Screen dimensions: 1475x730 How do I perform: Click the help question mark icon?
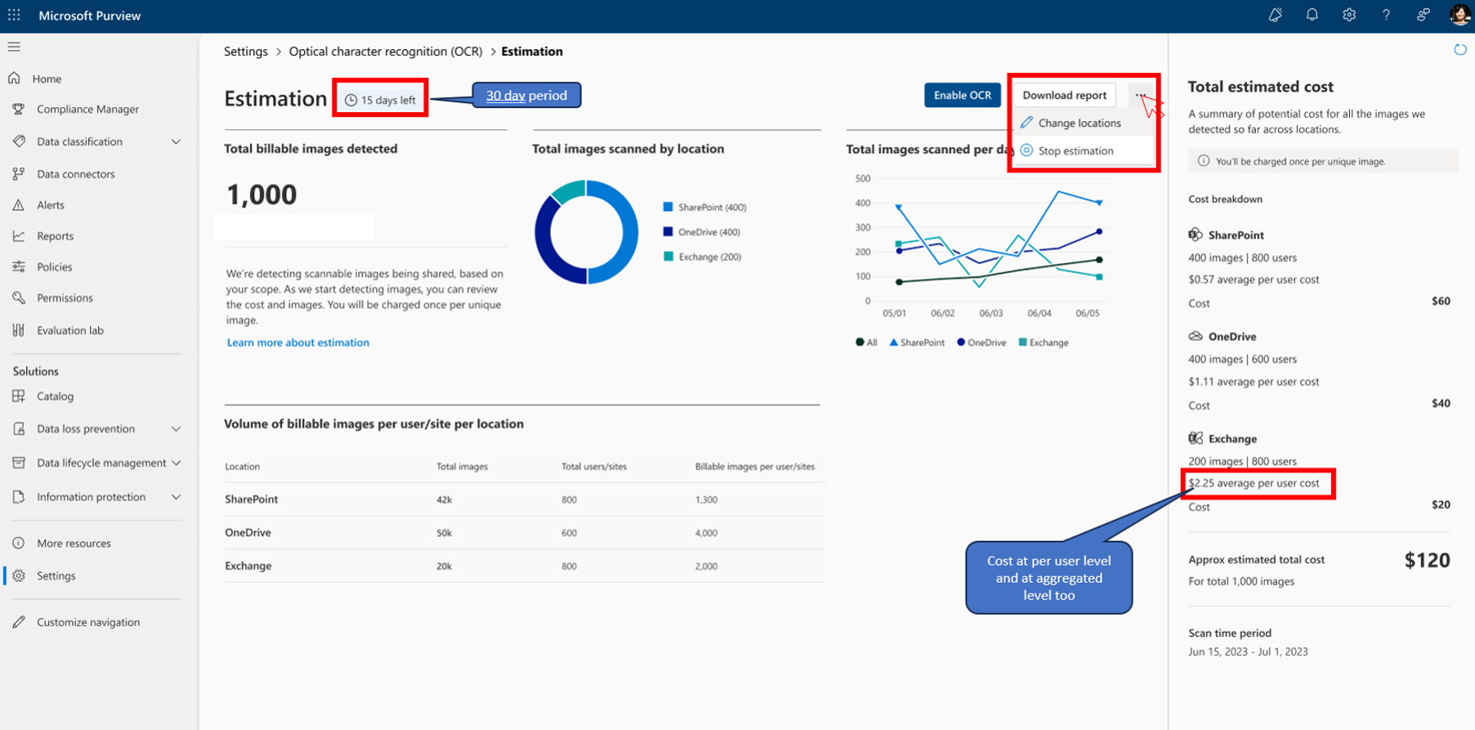pyautogui.click(x=1386, y=16)
